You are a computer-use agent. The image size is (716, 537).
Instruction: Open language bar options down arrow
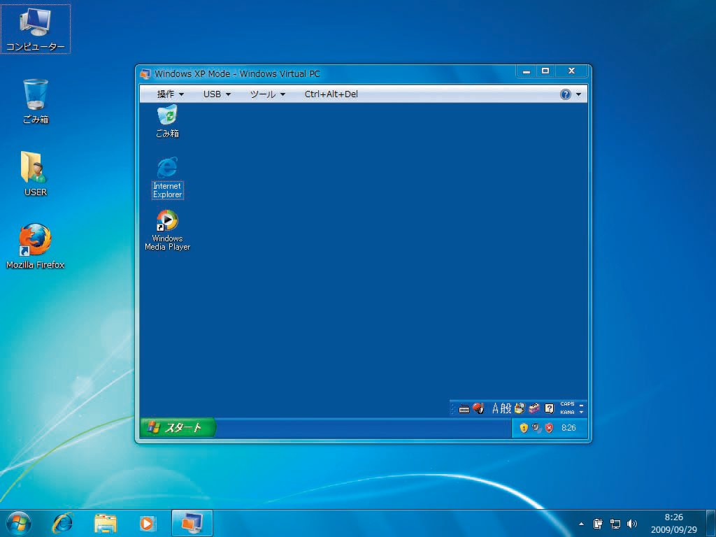point(581,413)
